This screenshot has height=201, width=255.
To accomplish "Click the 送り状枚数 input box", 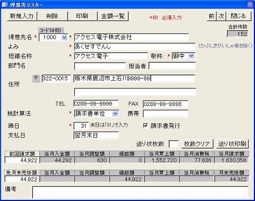I will 174,144.
